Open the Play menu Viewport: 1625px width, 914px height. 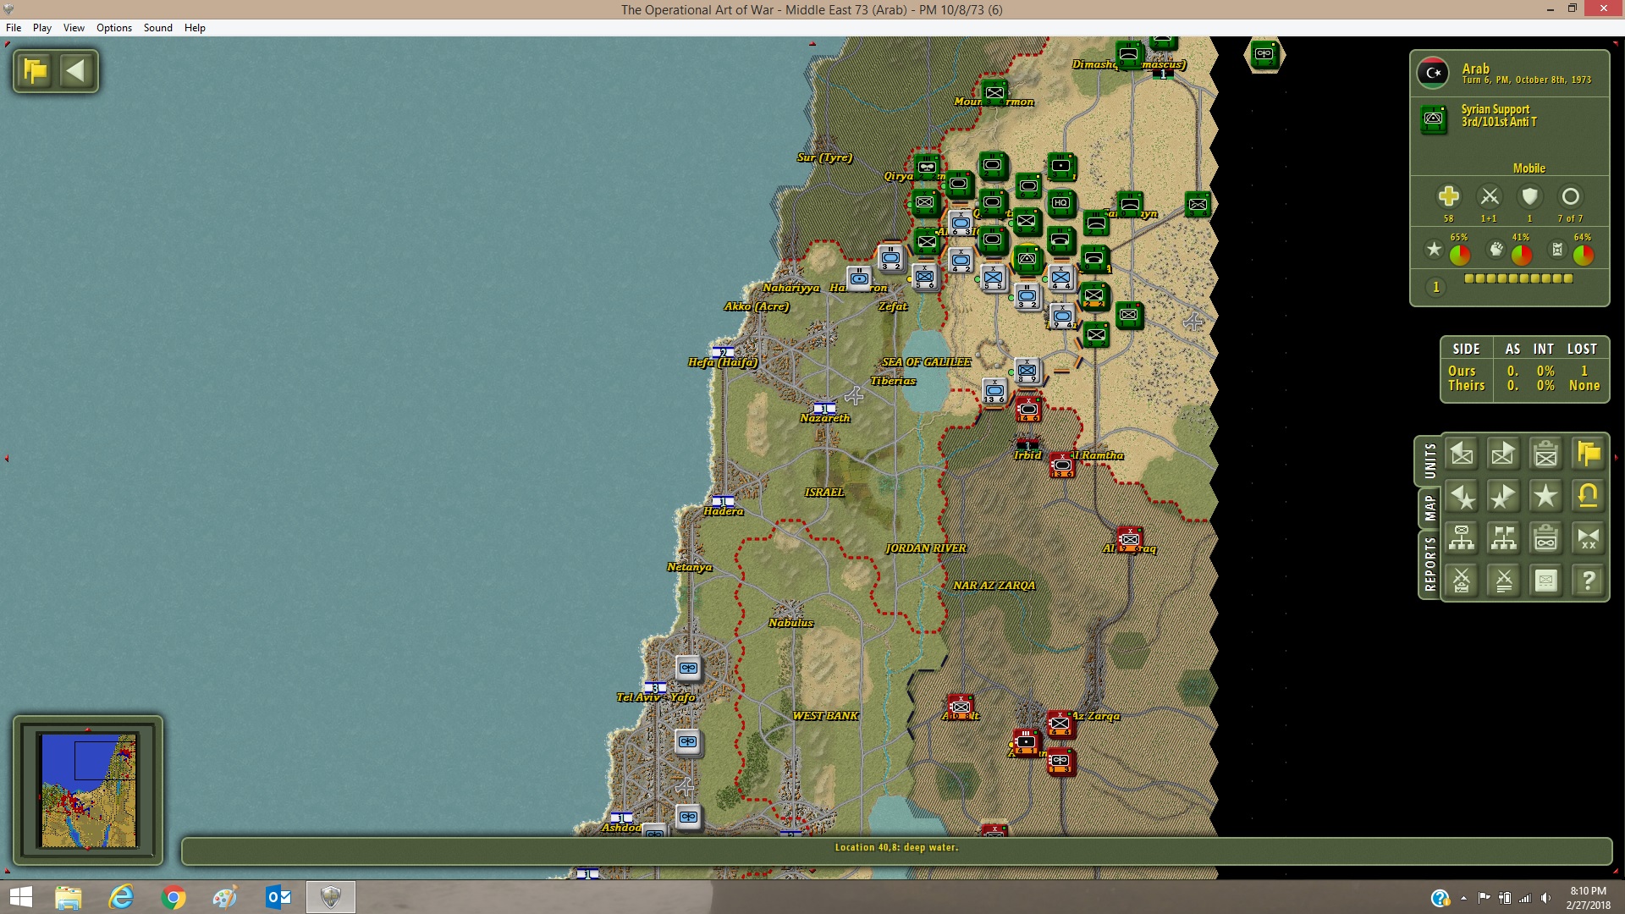(x=42, y=27)
